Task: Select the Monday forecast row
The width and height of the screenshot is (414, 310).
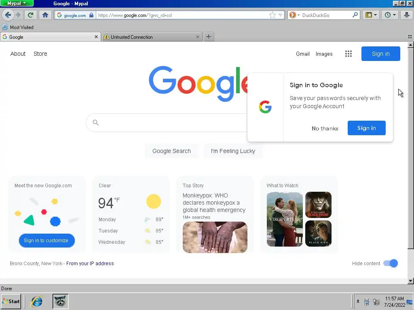Action: [x=131, y=219]
